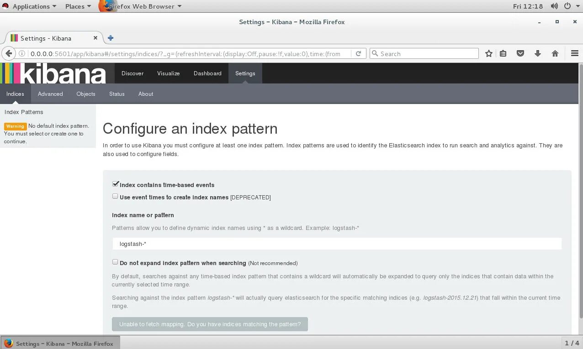Open the Firefox hamburger menu
The height and width of the screenshot is (349, 583).
575,53
